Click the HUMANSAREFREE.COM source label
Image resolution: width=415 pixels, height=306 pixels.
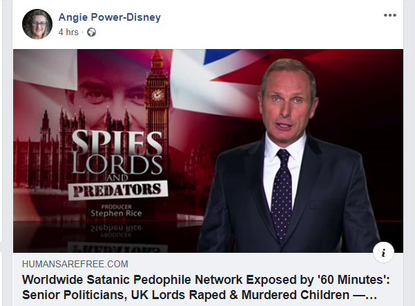[75, 264]
